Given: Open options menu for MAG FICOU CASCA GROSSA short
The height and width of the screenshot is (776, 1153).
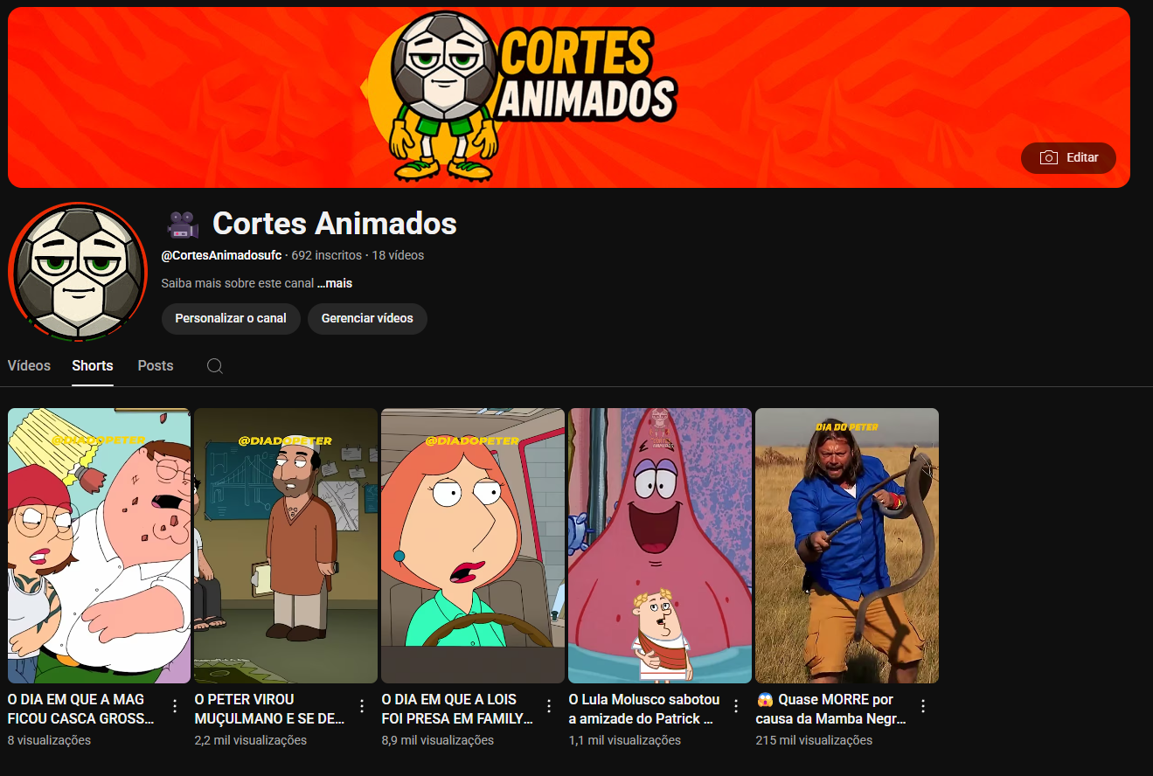Looking at the screenshot, I should tap(175, 706).
